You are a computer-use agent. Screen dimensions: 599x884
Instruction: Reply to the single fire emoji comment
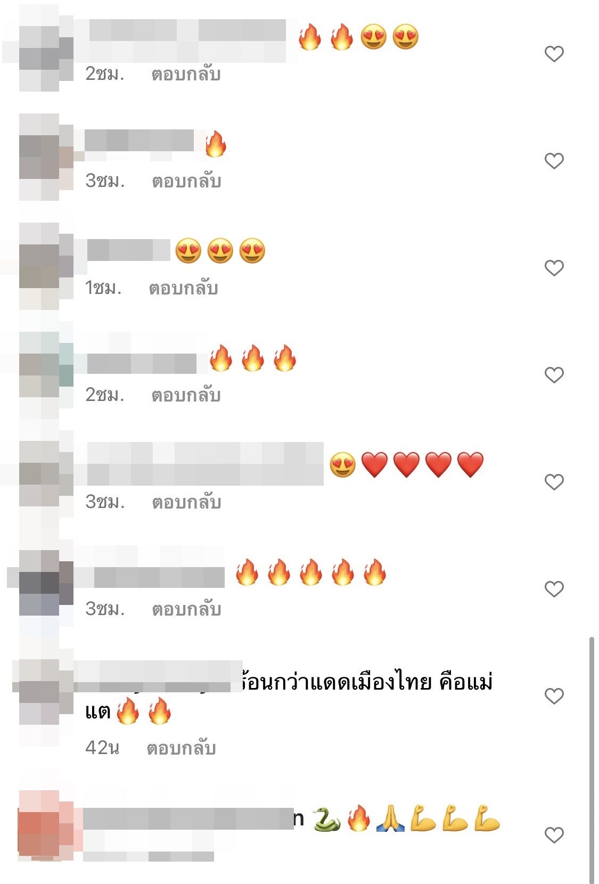point(186,181)
